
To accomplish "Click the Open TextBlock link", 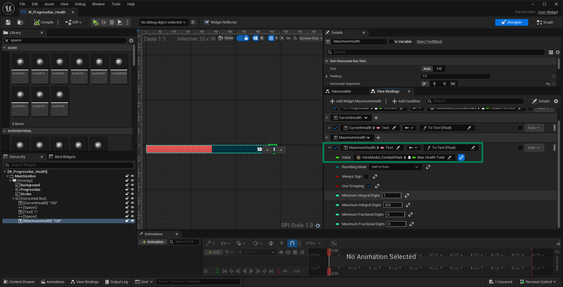I will coord(429,42).
